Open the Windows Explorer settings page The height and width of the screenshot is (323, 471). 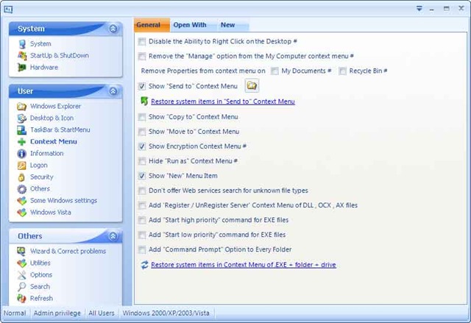(55, 106)
